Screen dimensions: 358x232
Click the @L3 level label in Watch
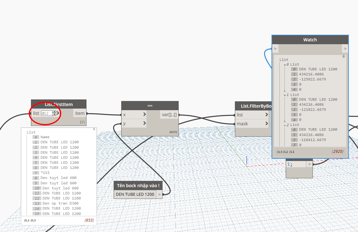coord(279,152)
